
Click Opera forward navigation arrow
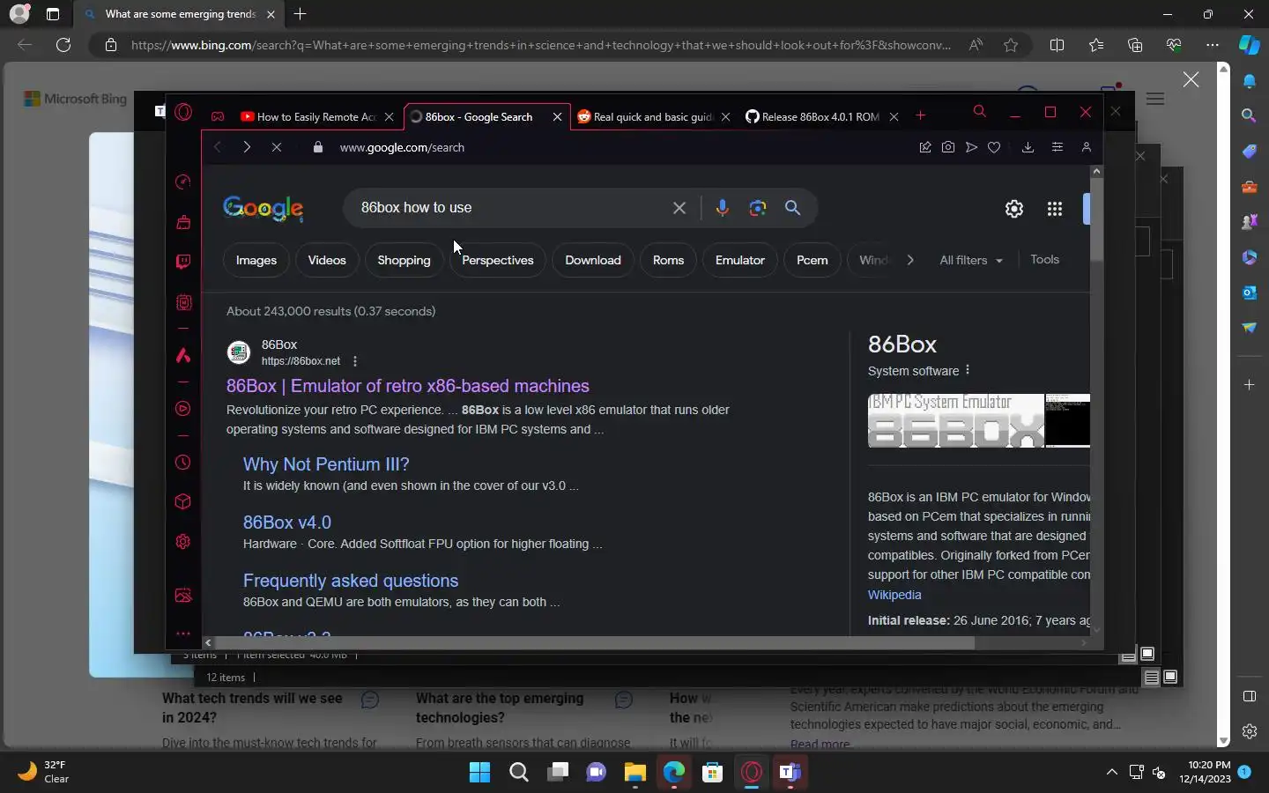pyautogui.click(x=247, y=147)
